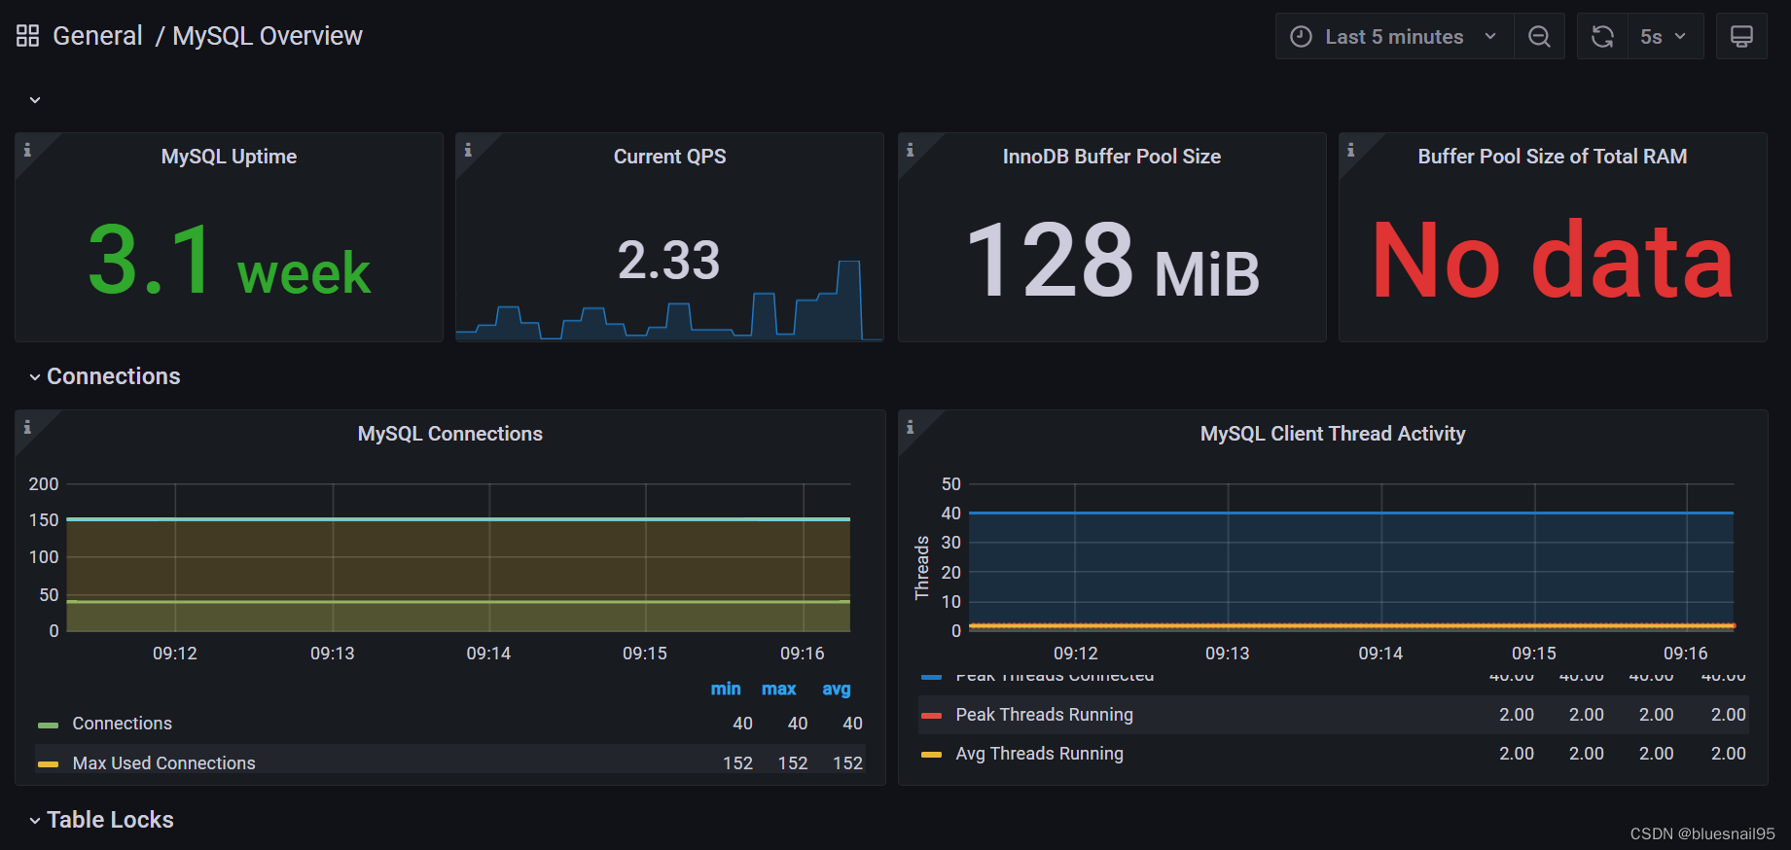
Task: Click the zoom out time range icon
Action: tap(1539, 36)
